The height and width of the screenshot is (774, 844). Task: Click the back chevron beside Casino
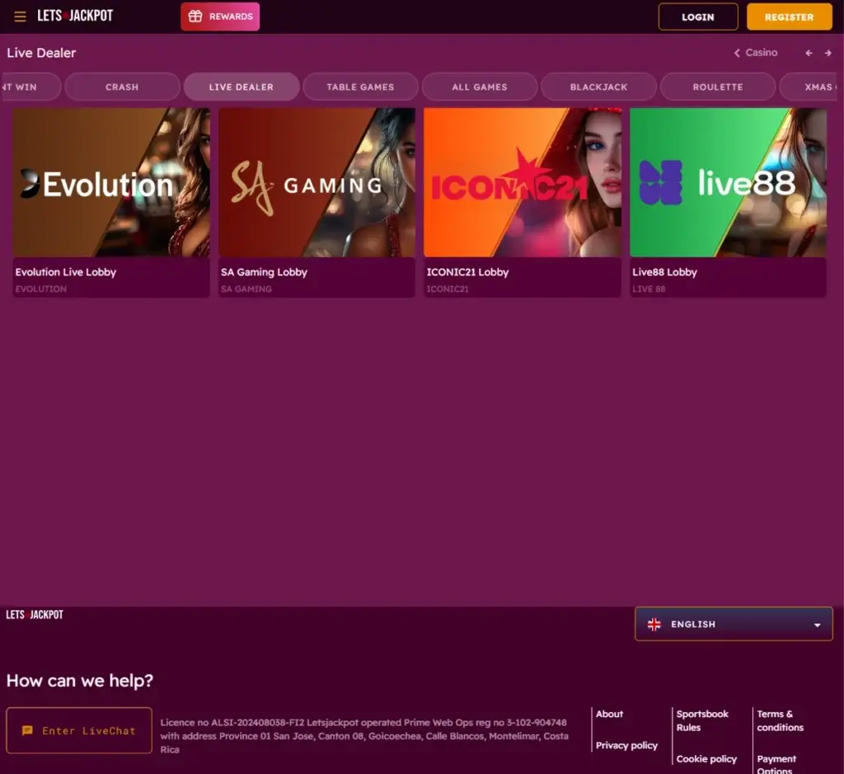[x=736, y=52]
